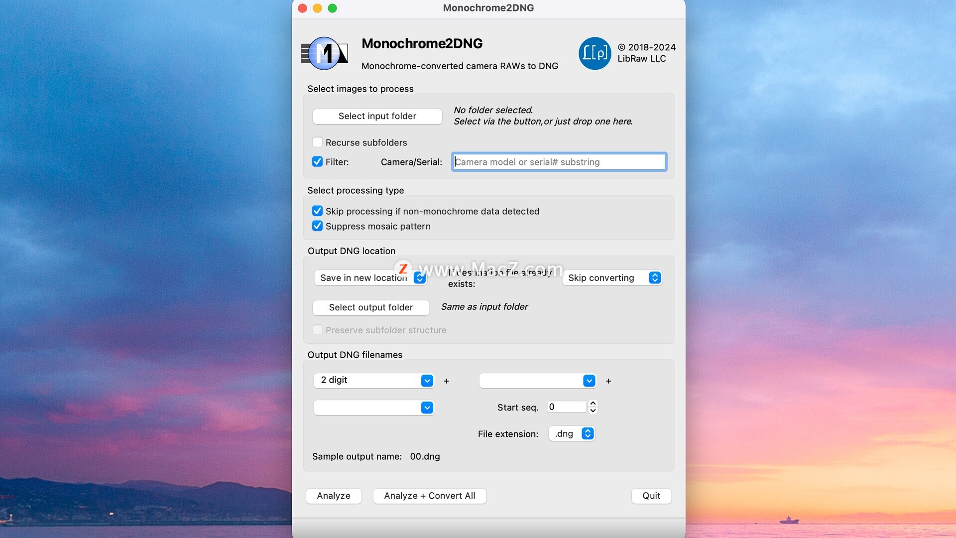
Task: Click the 'Output DNG filenames' section label
Action: pos(355,355)
